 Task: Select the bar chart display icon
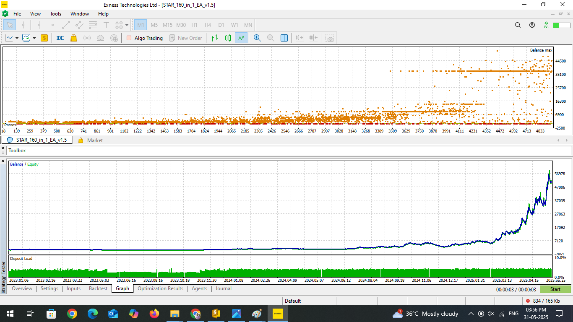click(214, 38)
